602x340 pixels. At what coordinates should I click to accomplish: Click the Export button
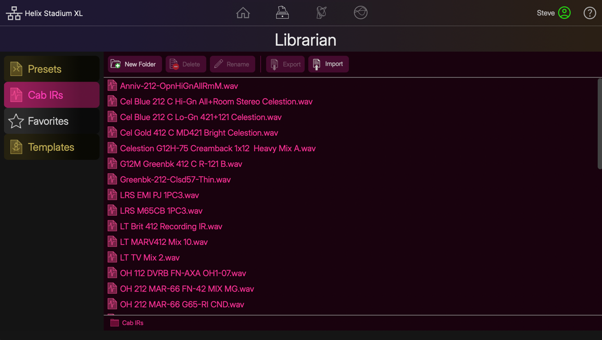285,64
